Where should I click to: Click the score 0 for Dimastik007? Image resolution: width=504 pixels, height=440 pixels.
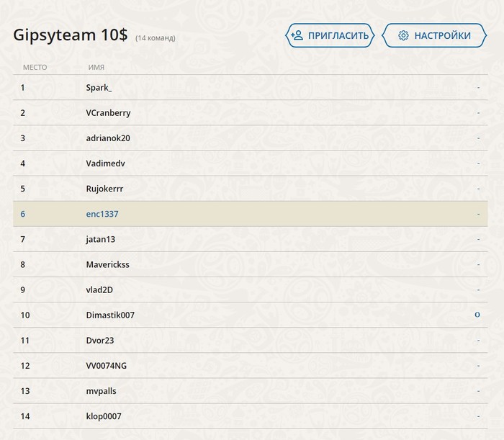[477, 315]
